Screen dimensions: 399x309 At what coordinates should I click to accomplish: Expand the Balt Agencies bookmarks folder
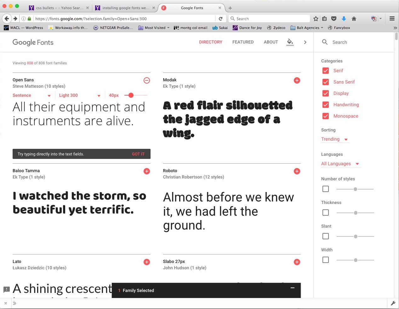[307, 28]
